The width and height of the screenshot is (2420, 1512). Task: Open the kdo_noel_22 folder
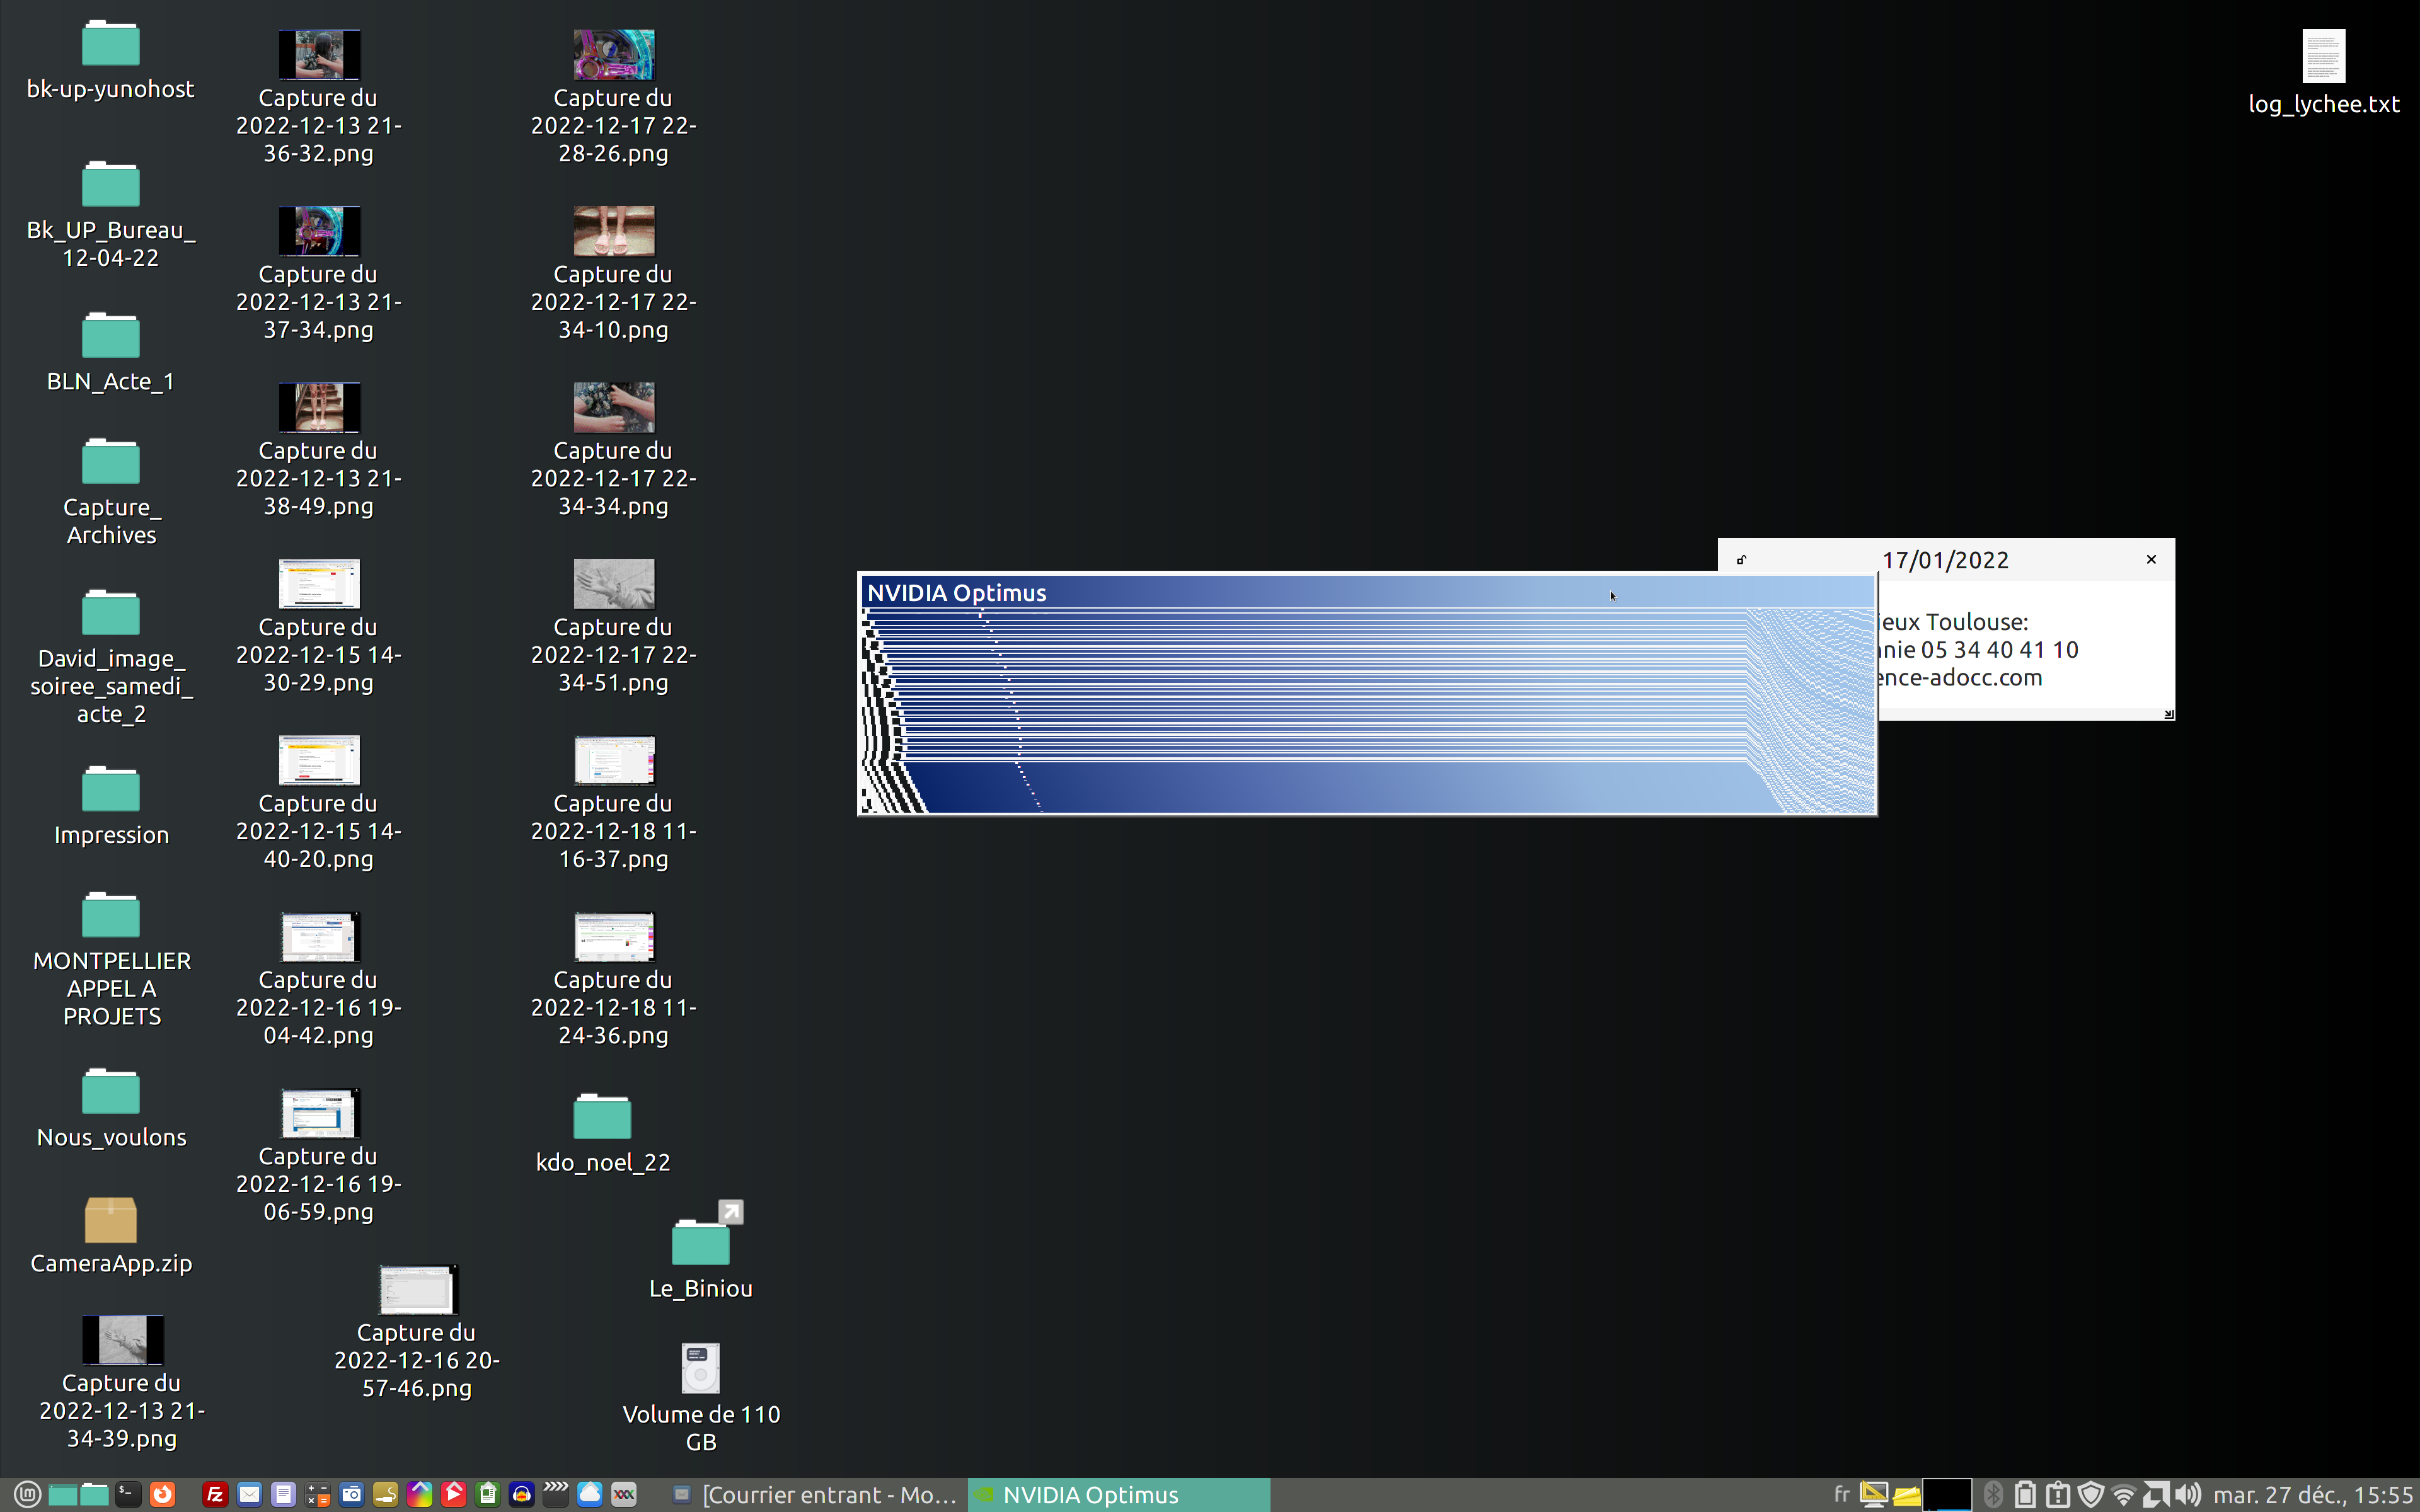tap(602, 1117)
